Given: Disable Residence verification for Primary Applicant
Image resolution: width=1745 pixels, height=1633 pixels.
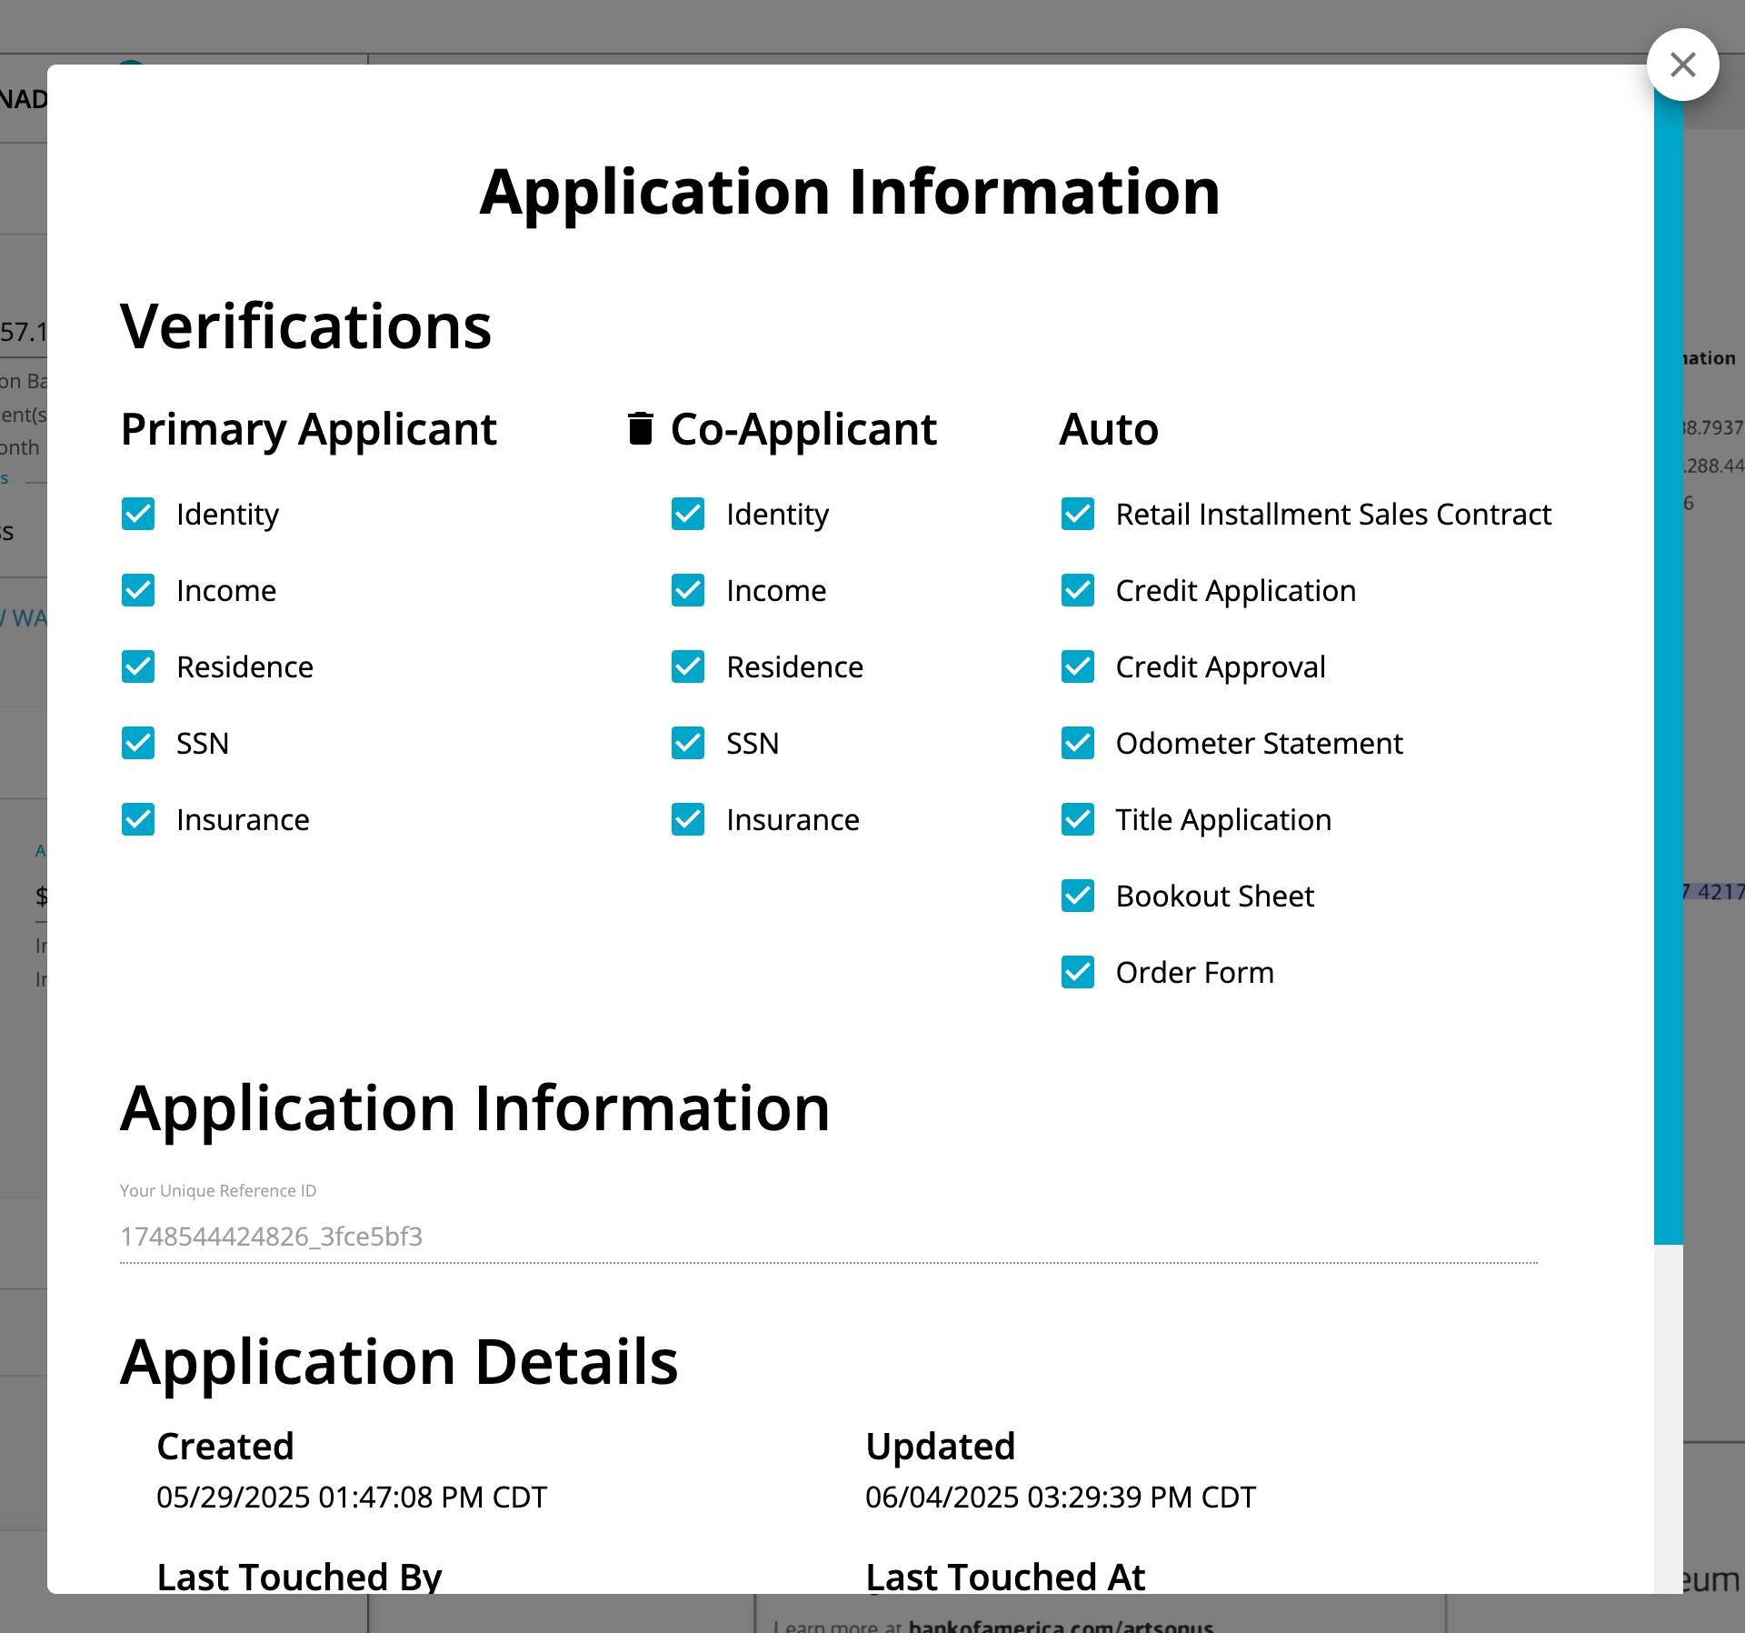Looking at the screenshot, I should (138, 667).
